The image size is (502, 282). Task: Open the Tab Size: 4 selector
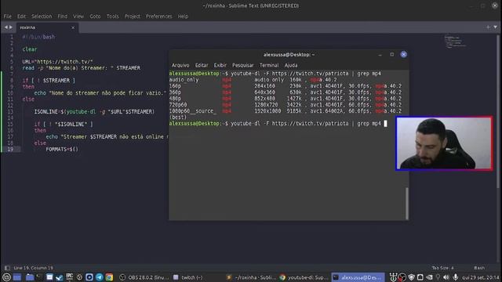[x=442, y=268]
